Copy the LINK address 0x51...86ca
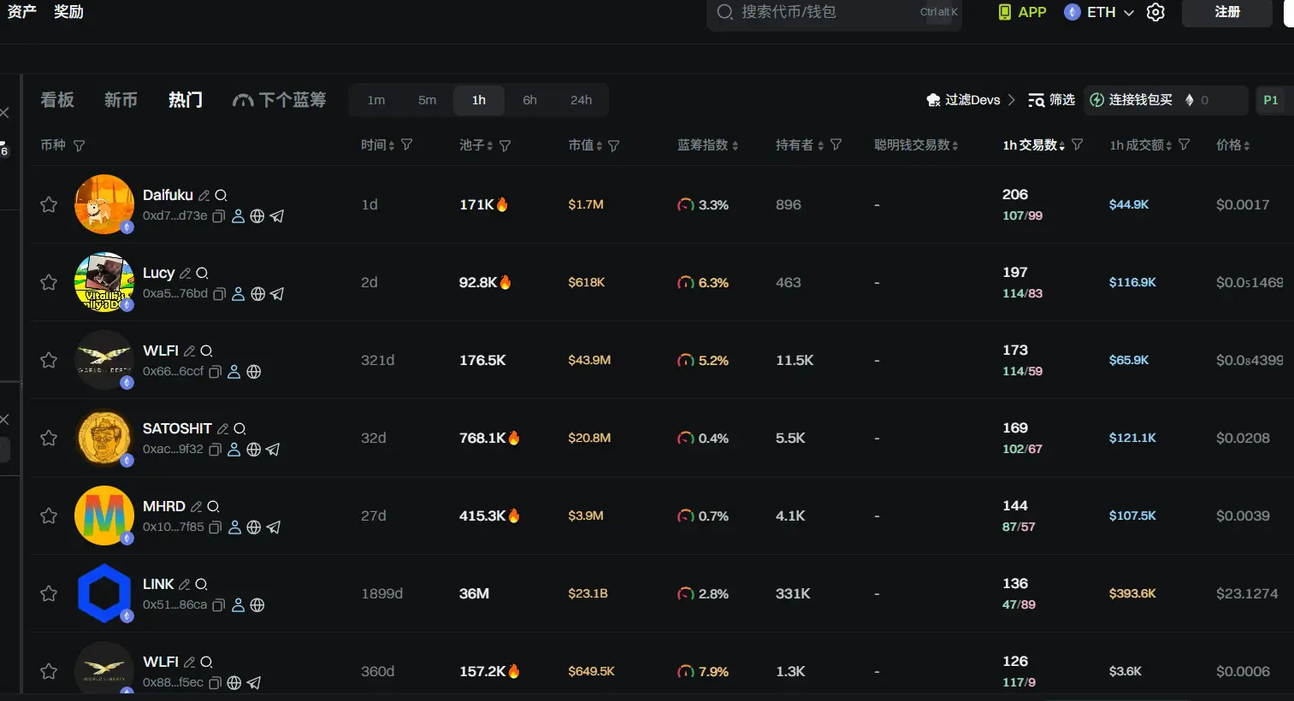This screenshot has width=1294, height=701. coord(218,605)
